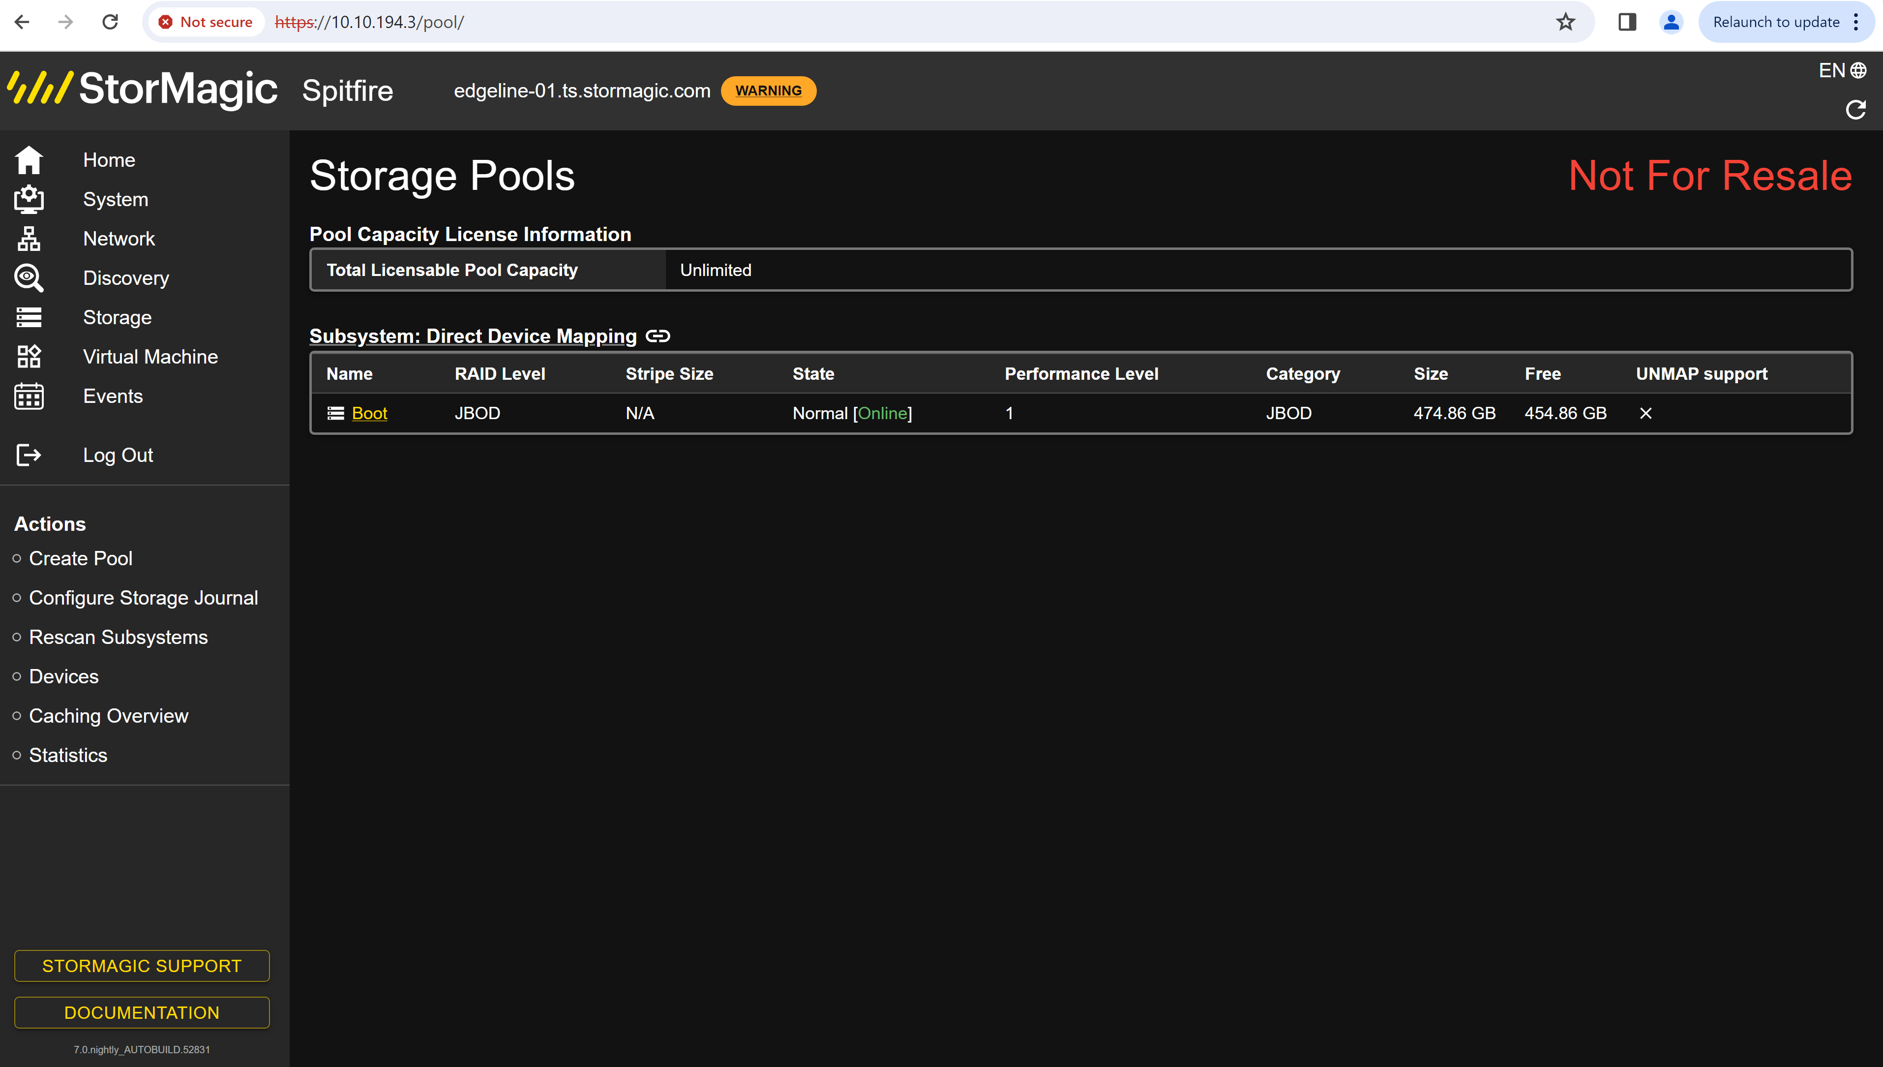Open the Chrome three-dot menu
Image resolution: width=1883 pixels, height=1067 pixels.
pyautogui.click(x=1856, y=22)
